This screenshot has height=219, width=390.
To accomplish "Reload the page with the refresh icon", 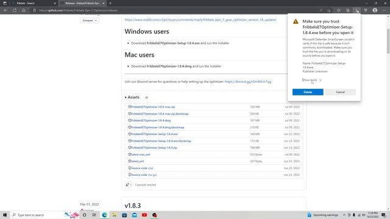I will (15, 10).
